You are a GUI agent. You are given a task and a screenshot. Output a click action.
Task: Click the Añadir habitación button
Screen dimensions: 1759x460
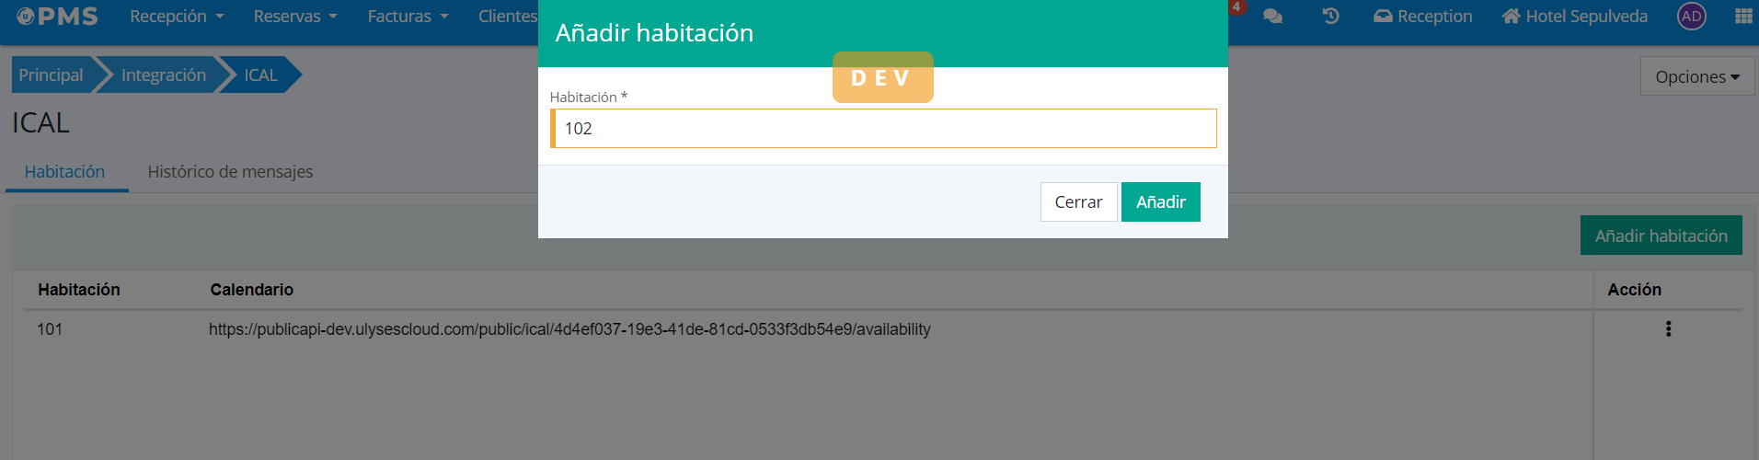click(1661, 236)
